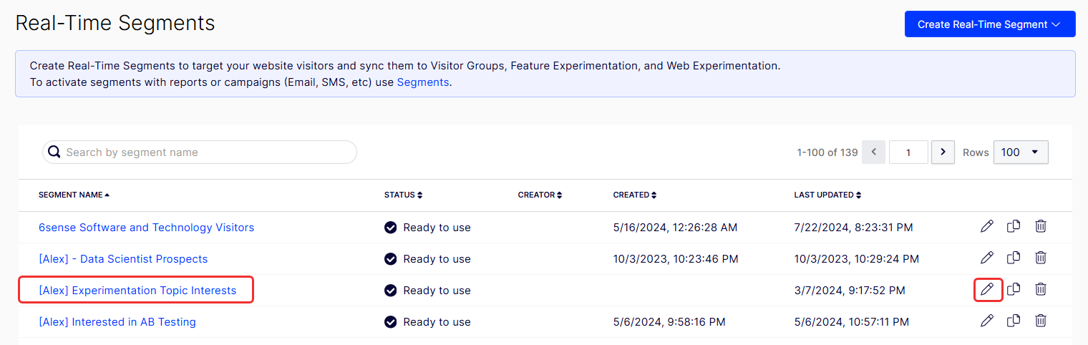The height and width of the screenshot is (345, 1088).
Task: Click pencil icon for Data Scientist Prospects
Action: pos(987,258)
